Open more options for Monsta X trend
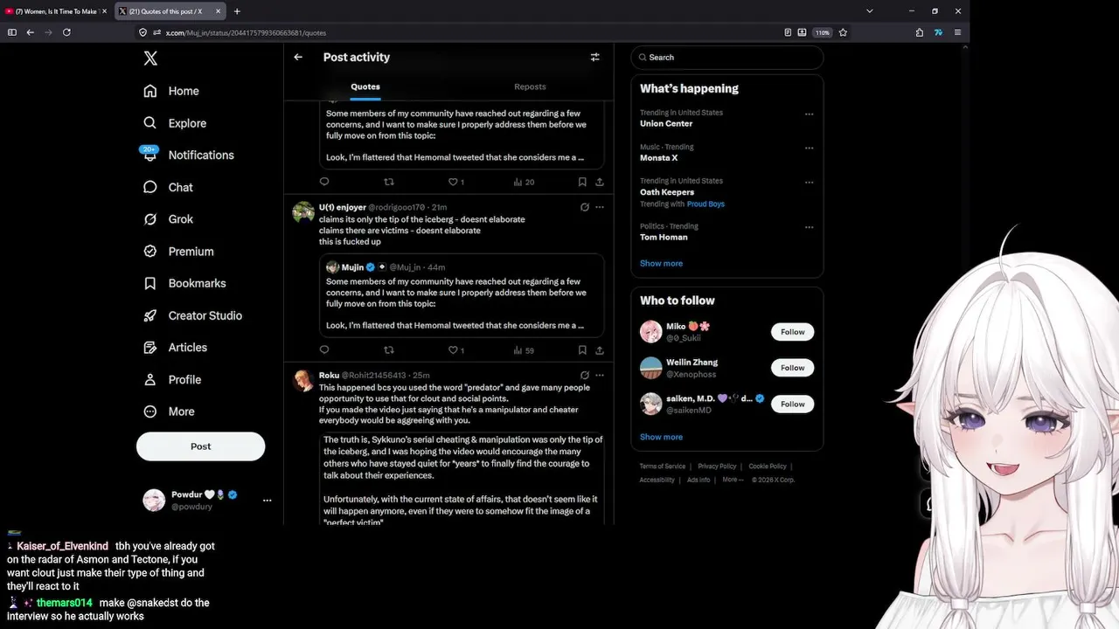The height and width of the screenshot is (629, 1119). 809,148
